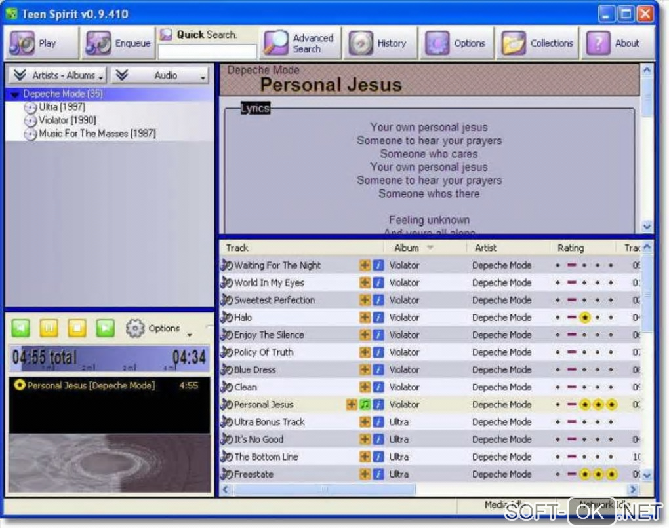Click the pause playback button

[x=49, y=329]
